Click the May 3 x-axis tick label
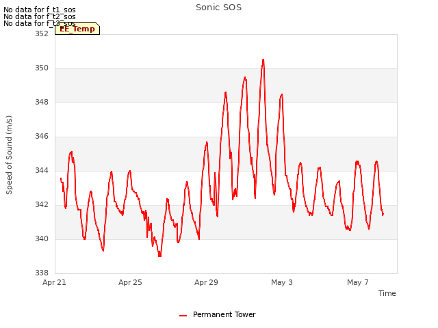 click(x=282, y=282)
